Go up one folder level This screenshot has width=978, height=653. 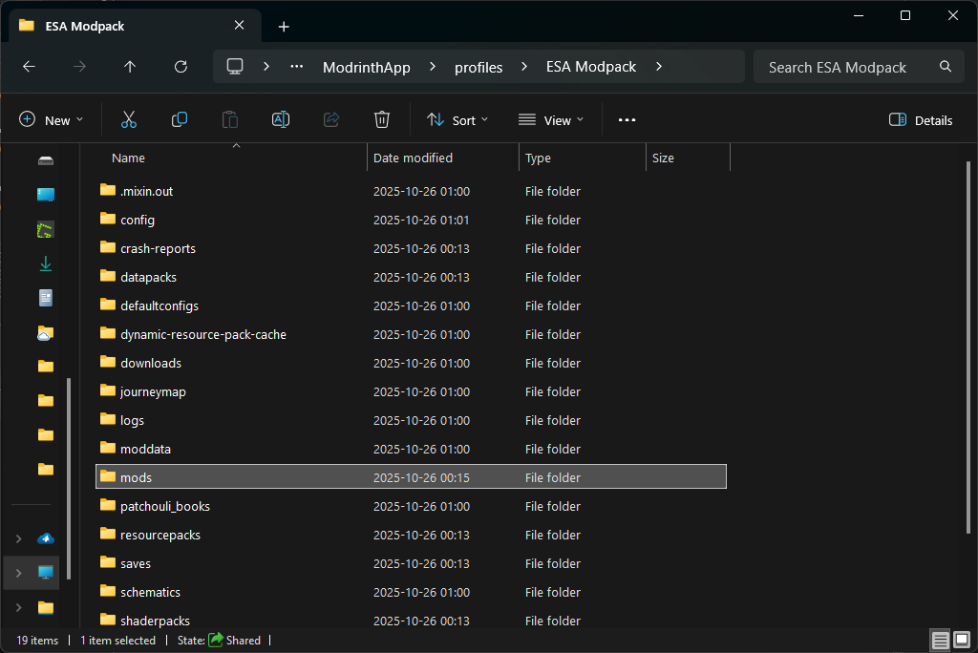point(130,67)
